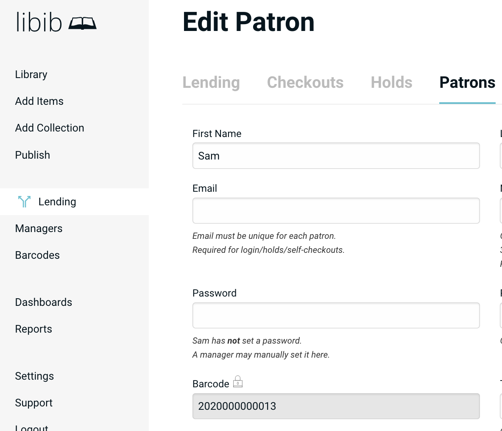Open the Checkouts tab
Viewport: 502px width, 431px height.
305,83
